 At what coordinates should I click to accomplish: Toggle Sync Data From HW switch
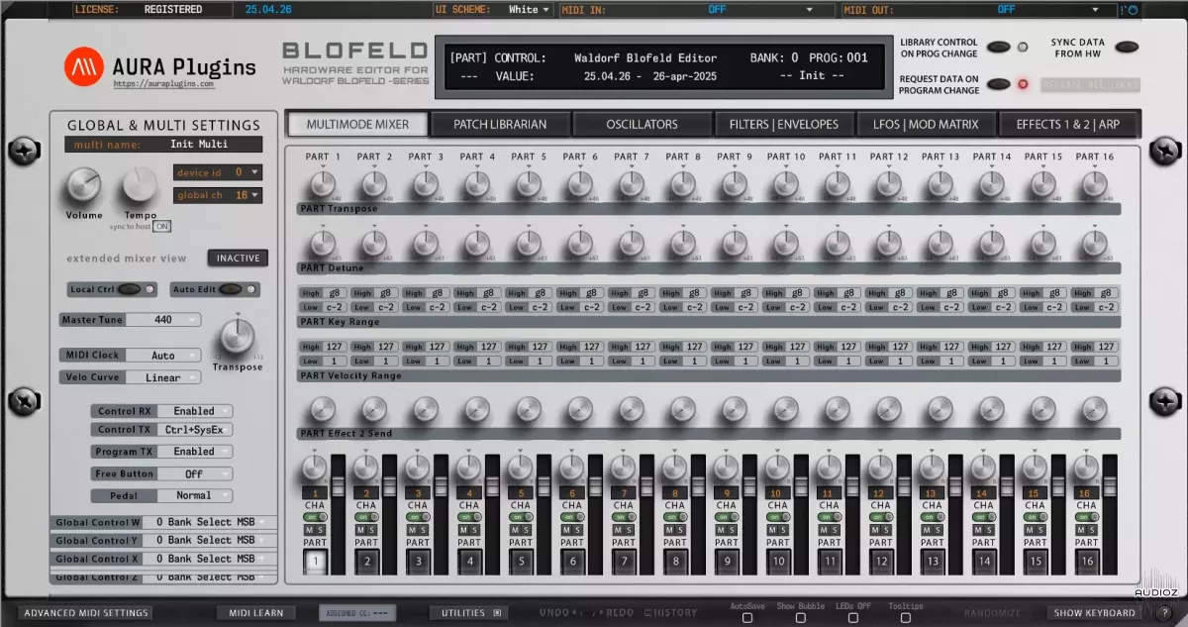point(1127,47)
